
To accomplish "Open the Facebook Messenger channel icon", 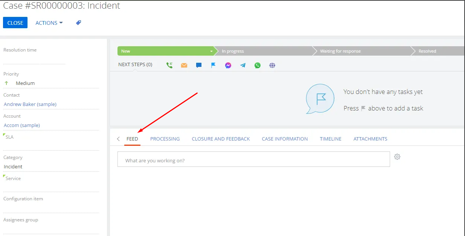I will click(x=228, y=65).
